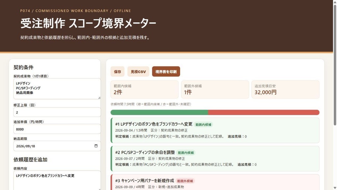Open the calendar picker icon in 納品期限

pyautogui.click(x=96, y=146)
